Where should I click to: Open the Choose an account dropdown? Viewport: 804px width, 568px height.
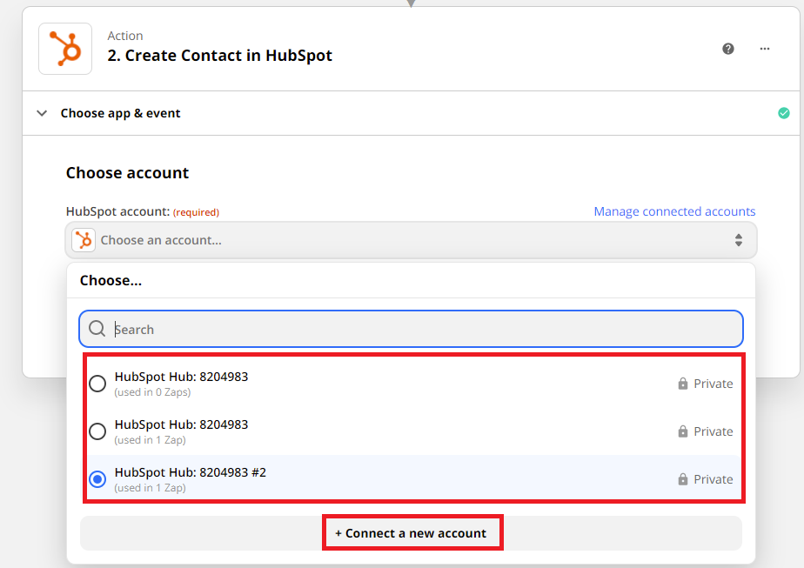pyautogui.click(x=411, y=240)
